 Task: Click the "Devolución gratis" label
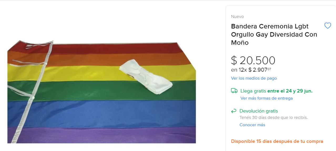[x=258, y=111]
